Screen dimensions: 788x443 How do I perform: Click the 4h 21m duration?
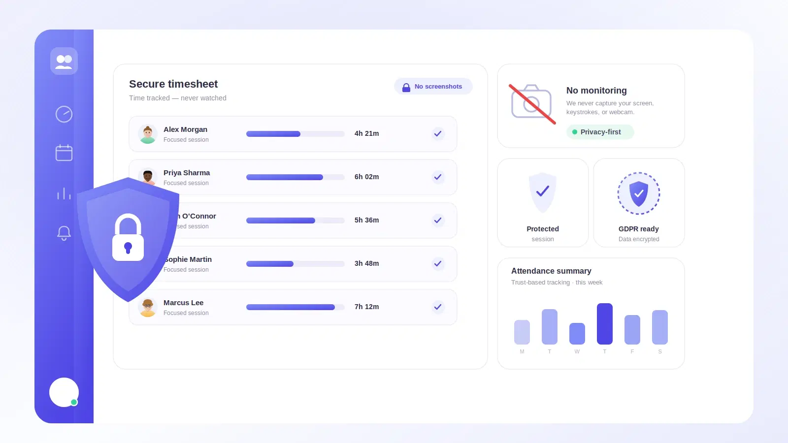pos(366,133)
